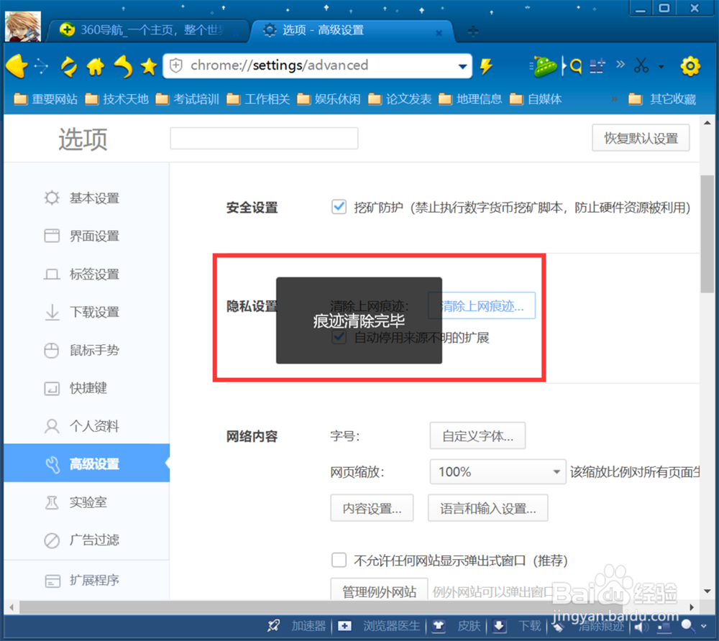Go to the home page icon
This screenshot has height=641, width=719.
click(96, 67)
